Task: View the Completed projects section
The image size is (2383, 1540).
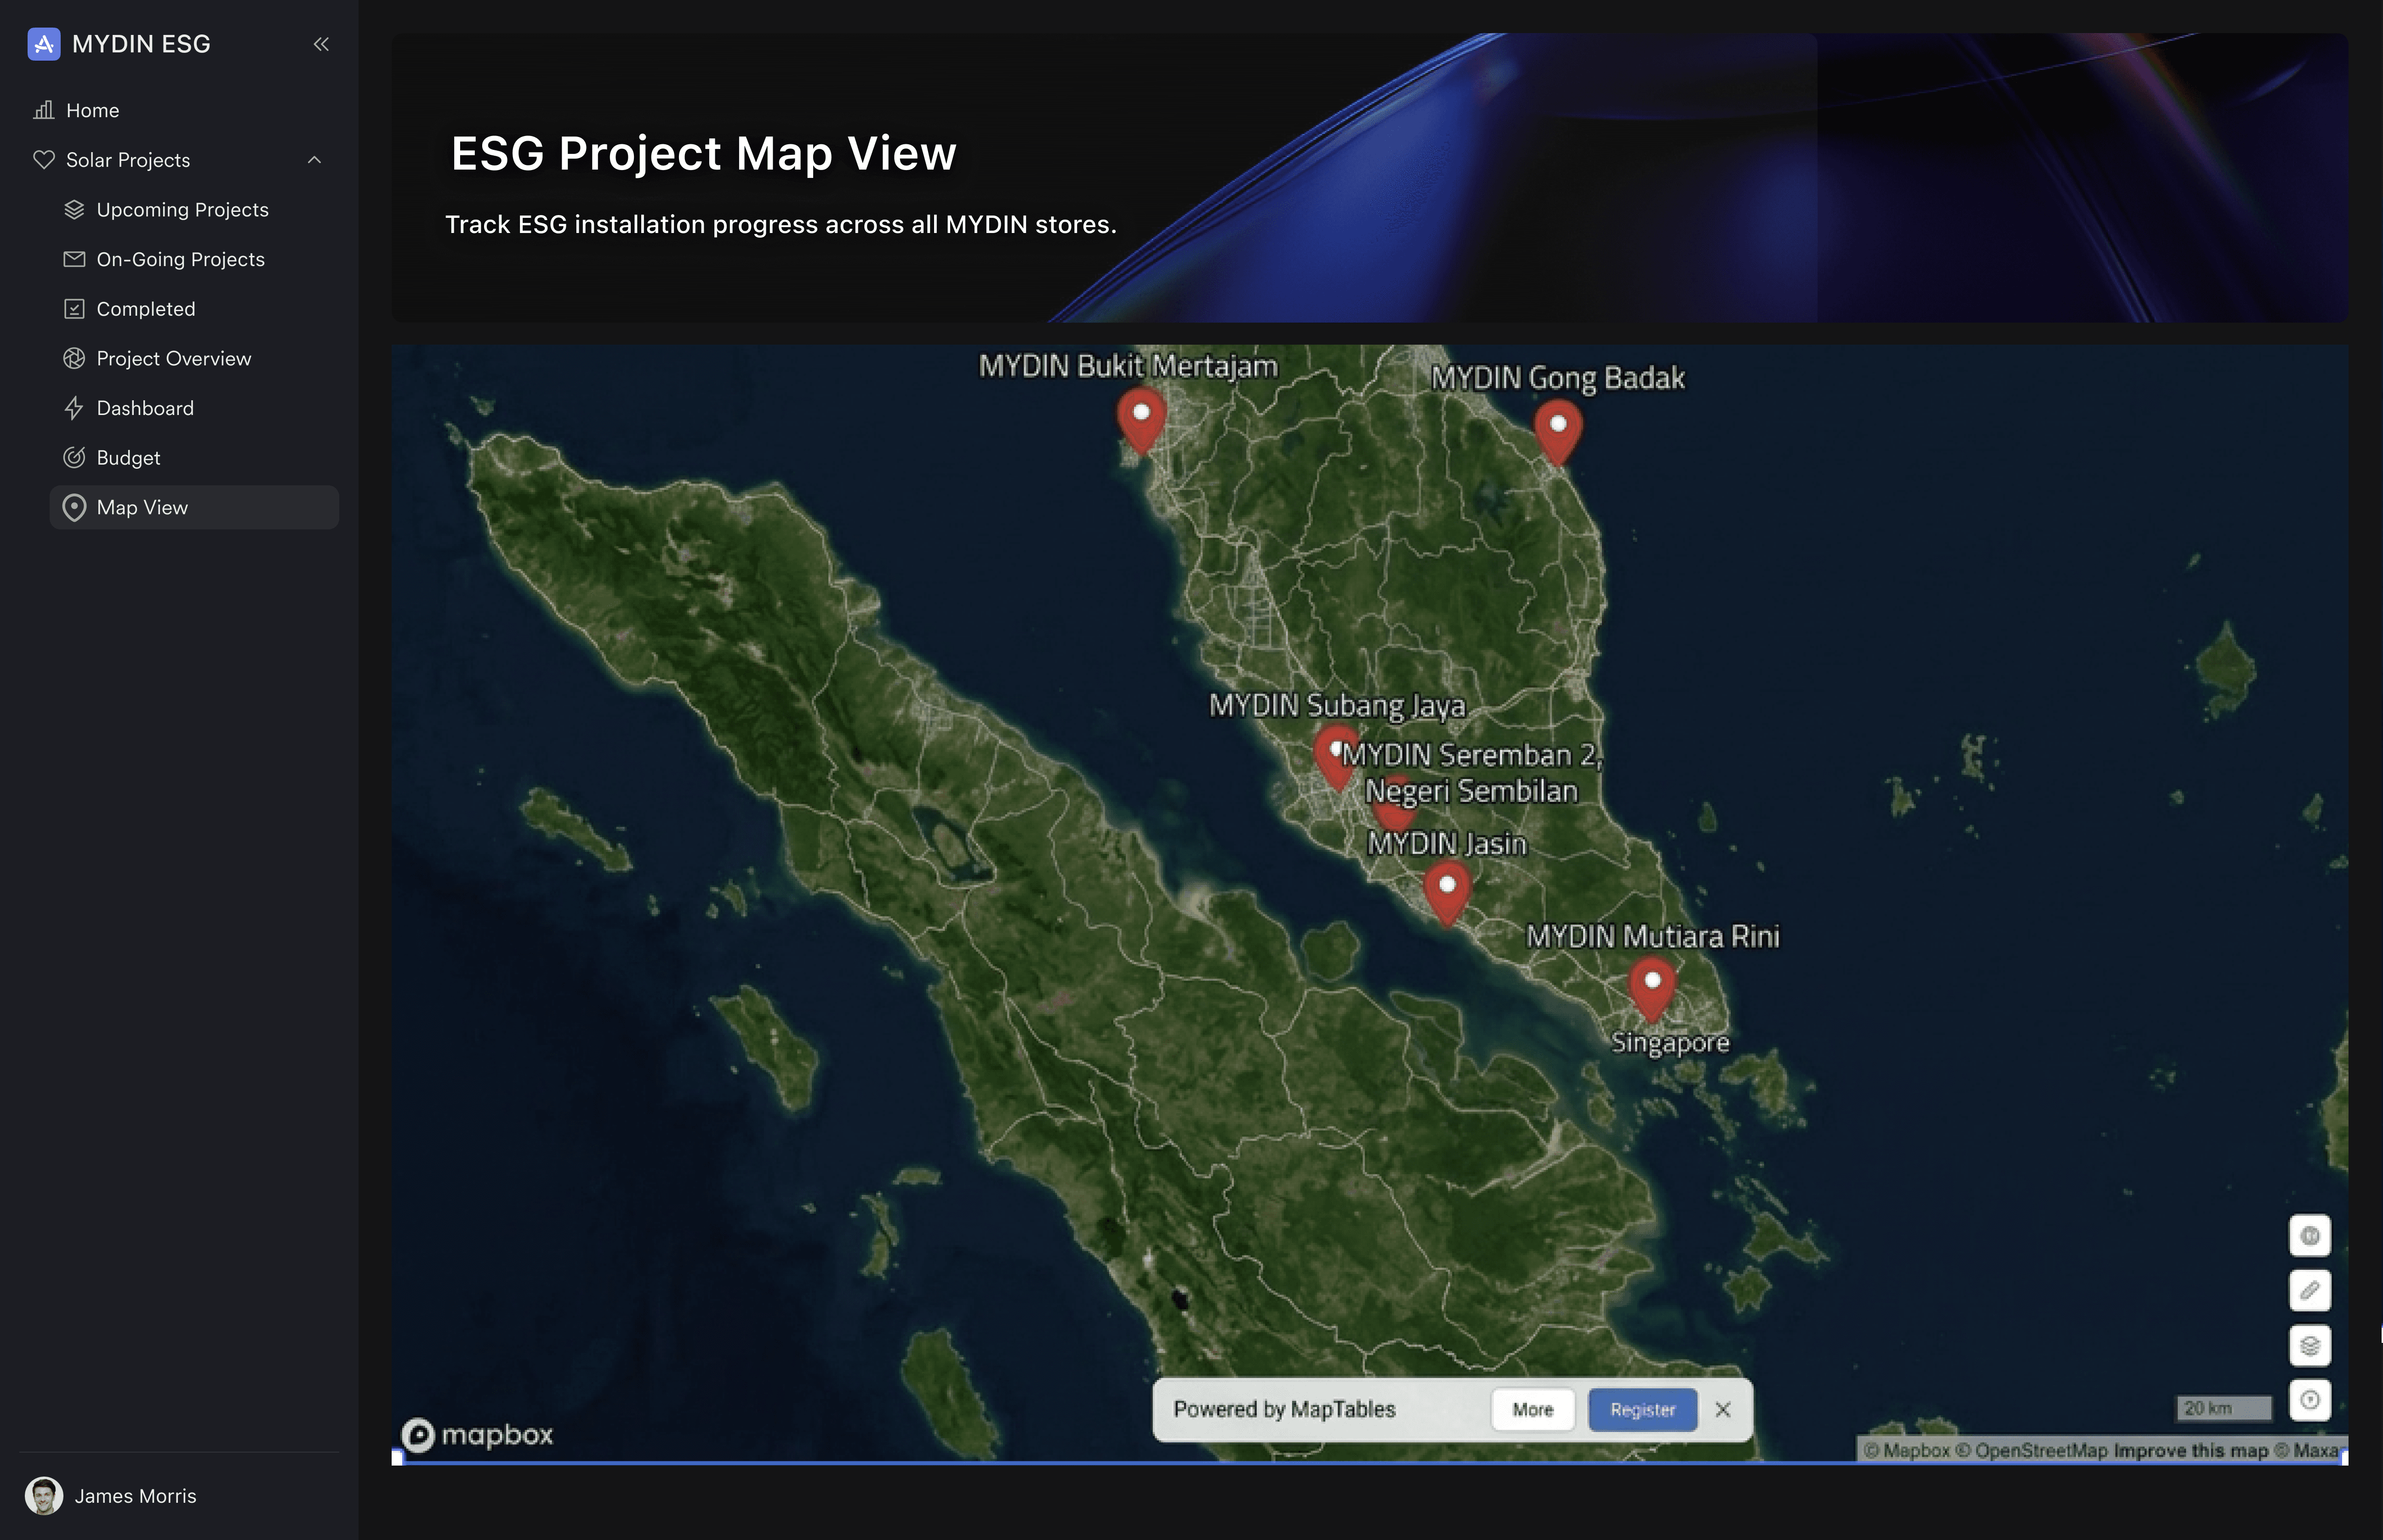Action: tap(146, 308)
